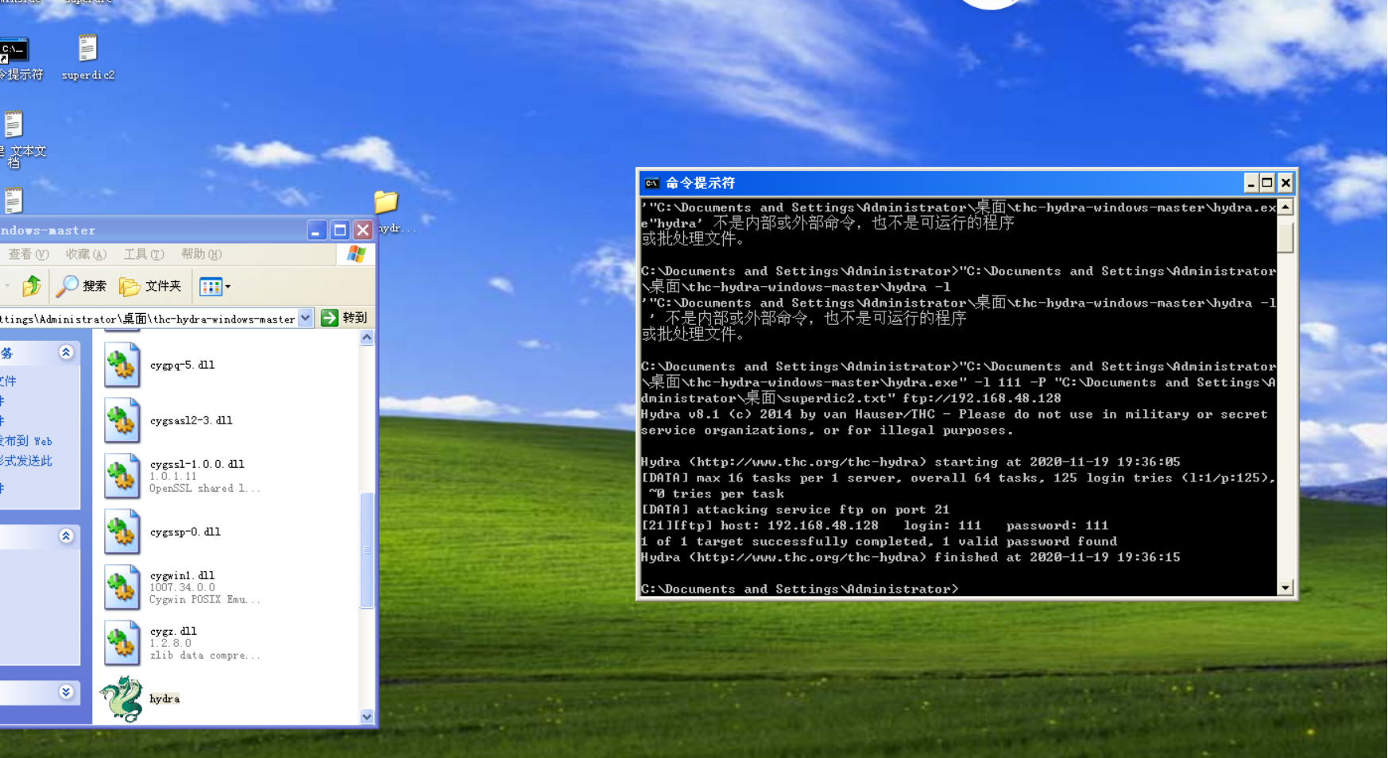Collapse the first task pane section
The image size is (1388, 758).
point(66,352)
